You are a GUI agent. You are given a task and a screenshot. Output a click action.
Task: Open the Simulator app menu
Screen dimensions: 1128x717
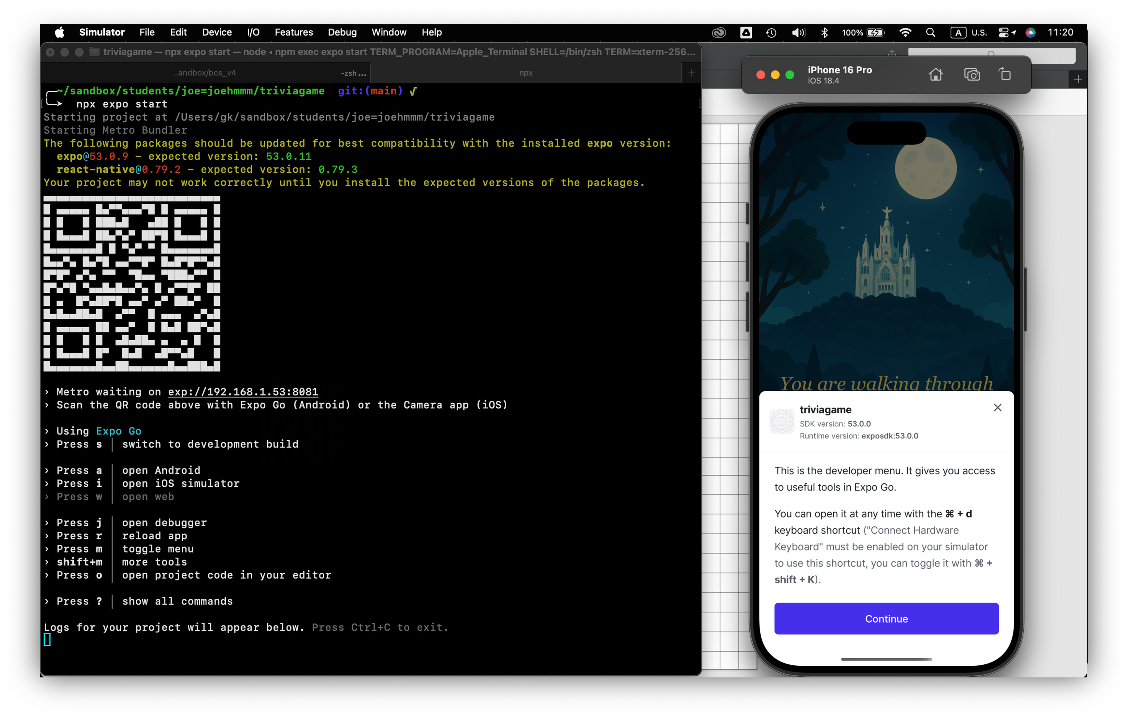pos(102,32)
